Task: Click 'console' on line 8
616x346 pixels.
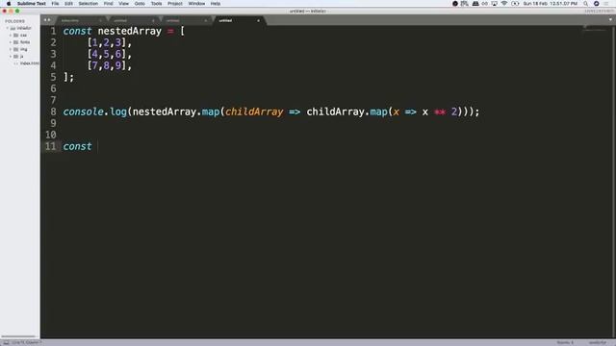Action: coord(83,111)
